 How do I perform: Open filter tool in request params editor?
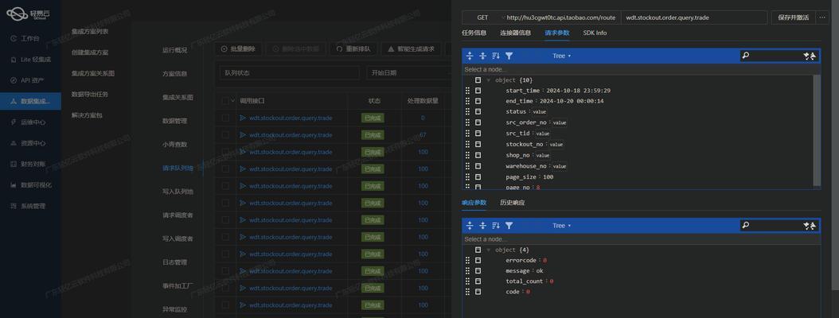(x=509, y=56)
